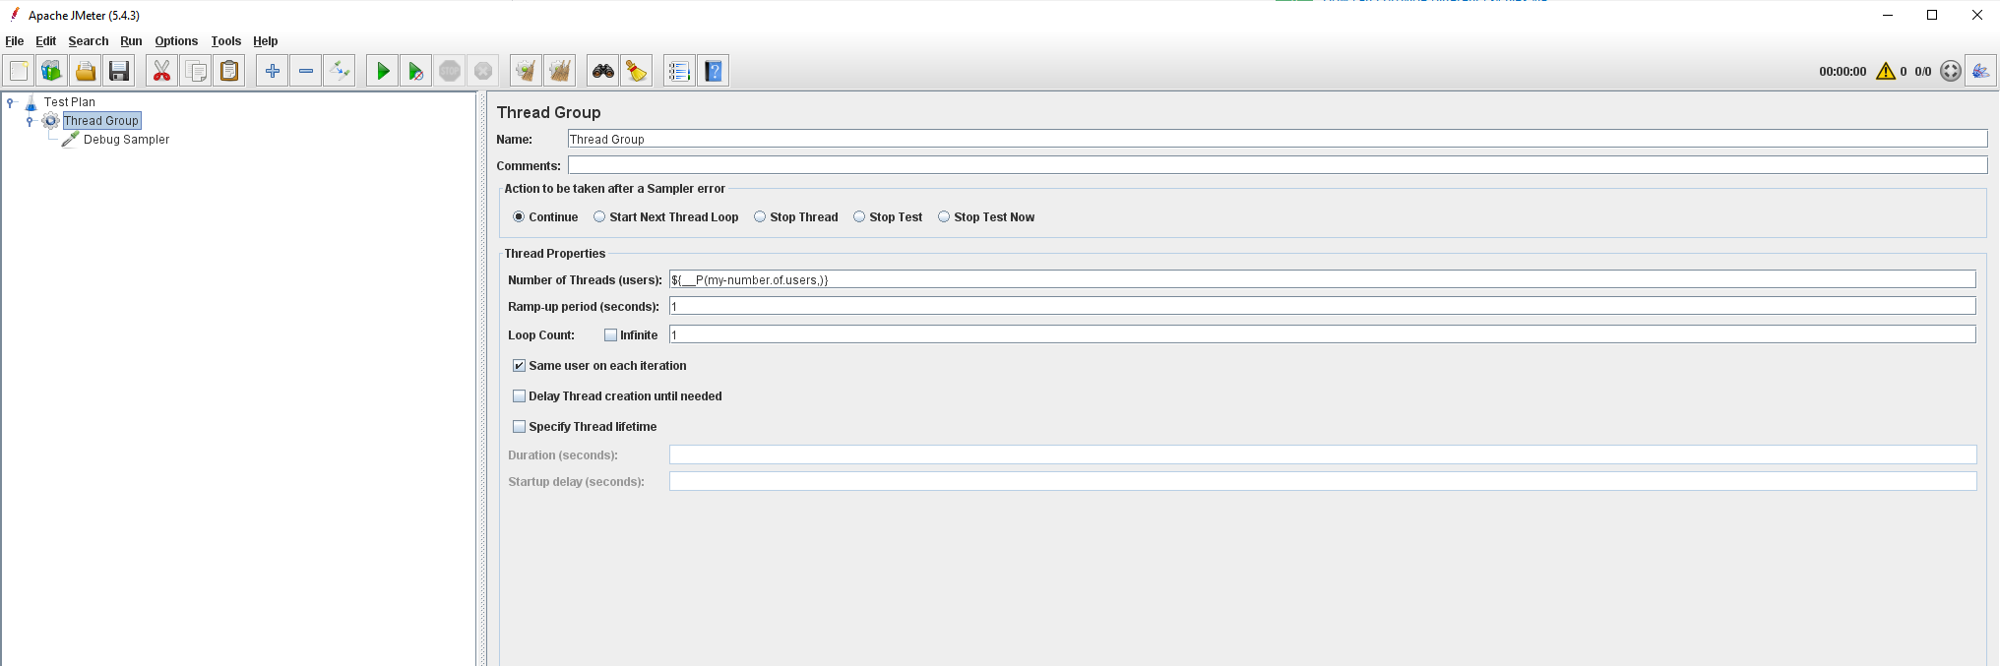Click the 0/0 active threads counter
This screenshot has height=666, width=2000.
click(1923, 72)
